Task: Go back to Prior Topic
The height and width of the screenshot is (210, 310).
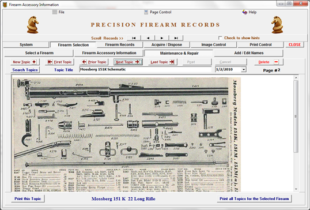Action: pos(94,62)
